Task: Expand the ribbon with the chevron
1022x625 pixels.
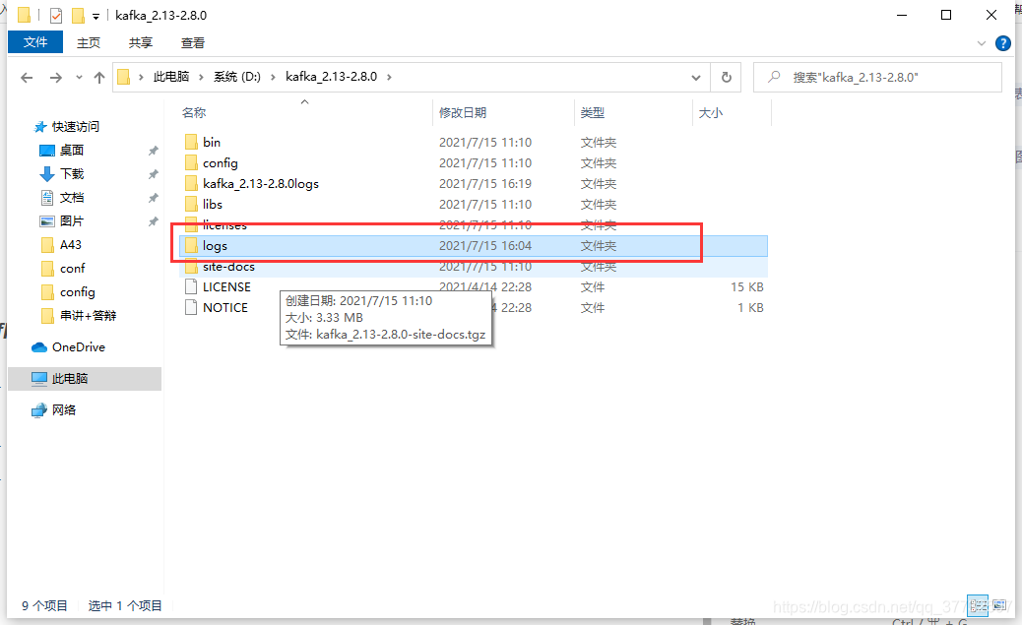Action: click(982, 43)
